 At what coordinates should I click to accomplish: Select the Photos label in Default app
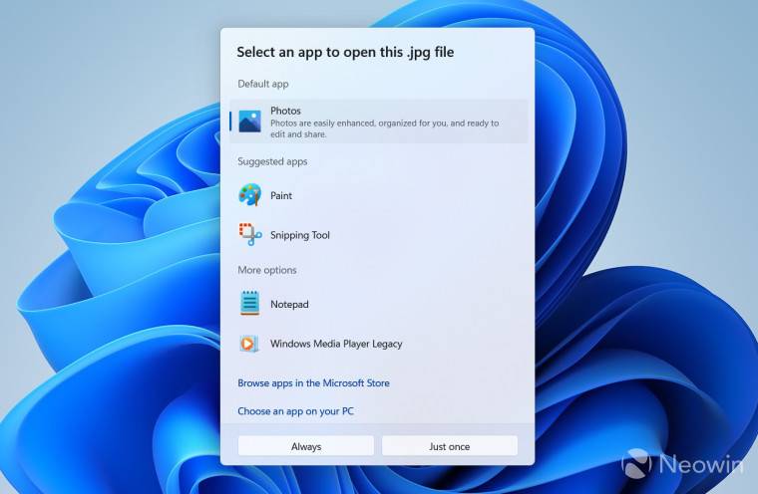click(285, 111)
